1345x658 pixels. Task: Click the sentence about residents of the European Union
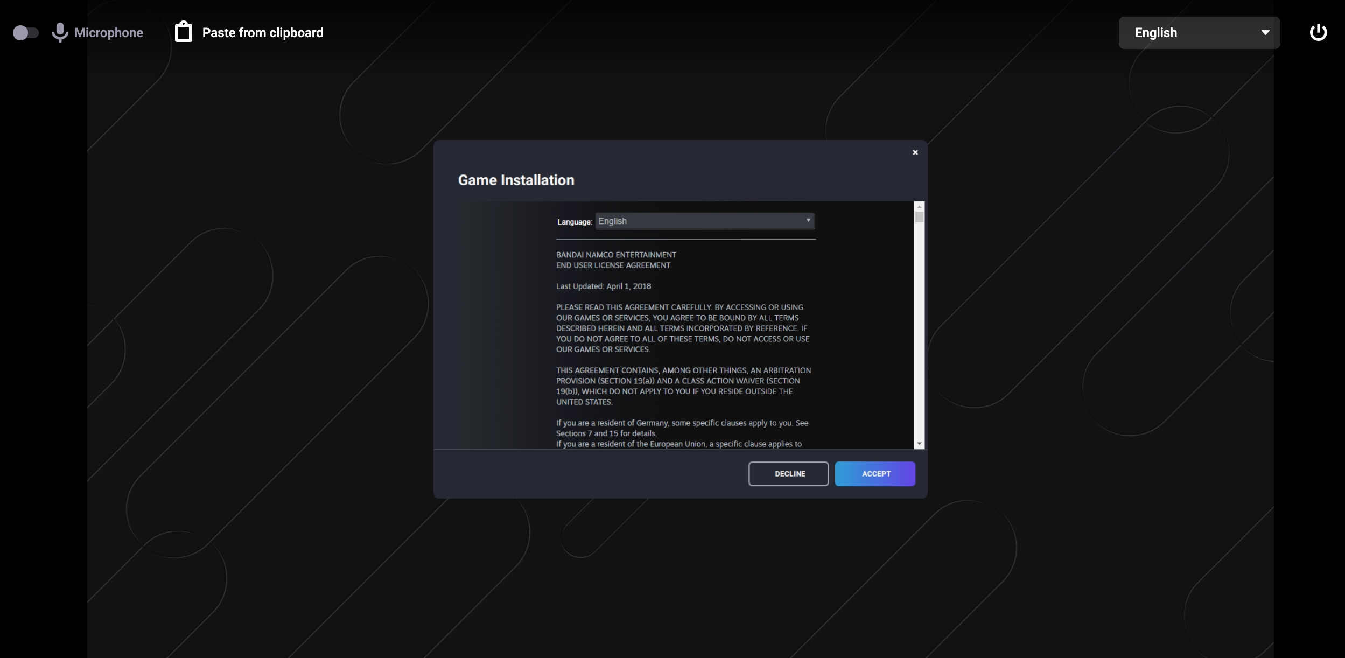[x=679, y=444]
